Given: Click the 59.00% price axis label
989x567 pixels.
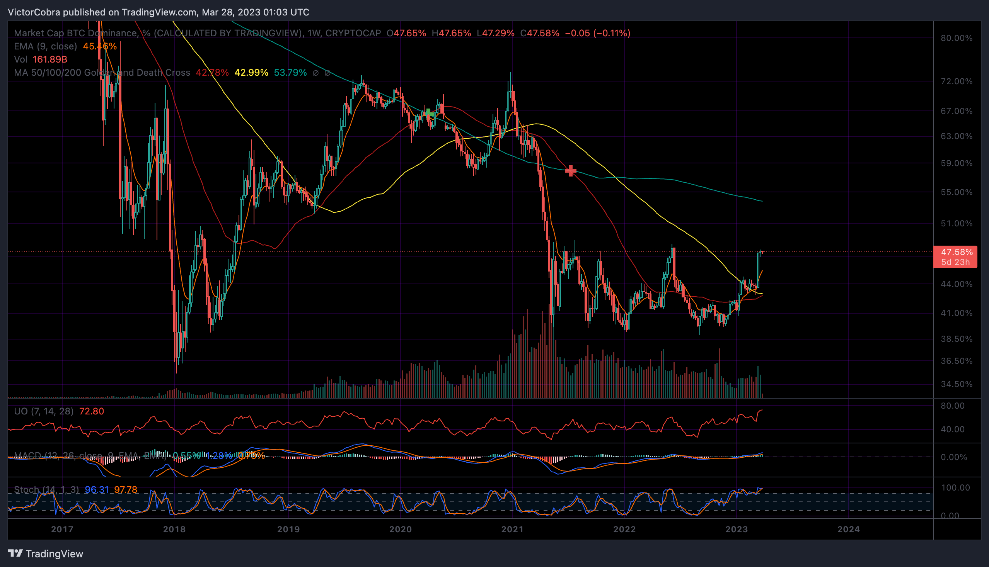Looking at the screenshot, I should pos(957,163).
